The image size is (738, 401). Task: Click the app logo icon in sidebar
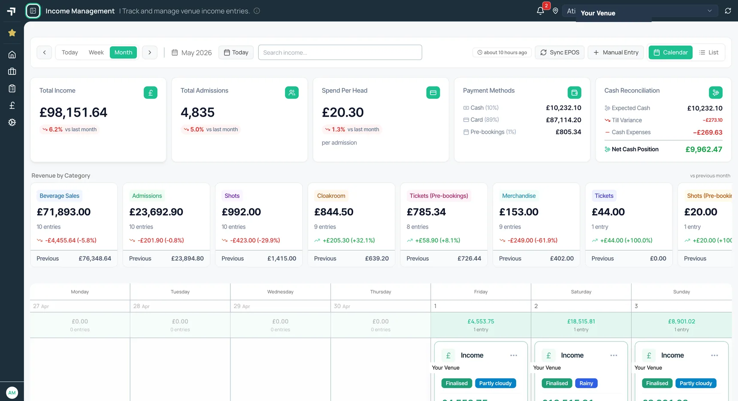12,11
